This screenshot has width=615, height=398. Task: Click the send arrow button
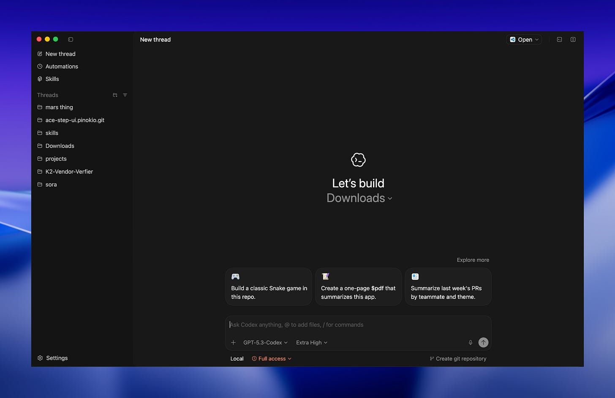click(x=483, y=343)
